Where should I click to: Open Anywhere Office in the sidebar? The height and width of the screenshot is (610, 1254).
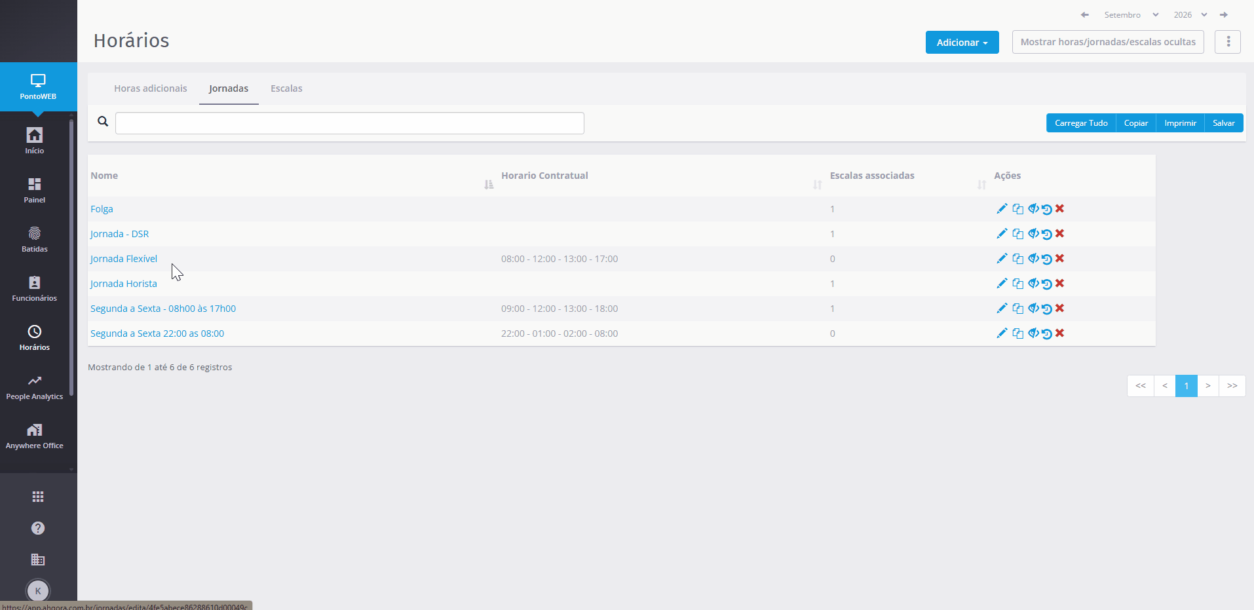click(x=35, y=436)
